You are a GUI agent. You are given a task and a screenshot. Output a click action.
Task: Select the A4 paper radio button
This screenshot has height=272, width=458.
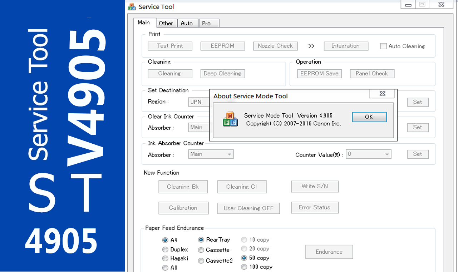tap(165, 240)
